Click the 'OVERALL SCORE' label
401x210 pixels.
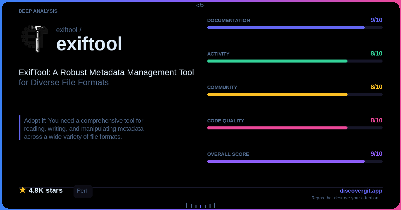[228, 154]
